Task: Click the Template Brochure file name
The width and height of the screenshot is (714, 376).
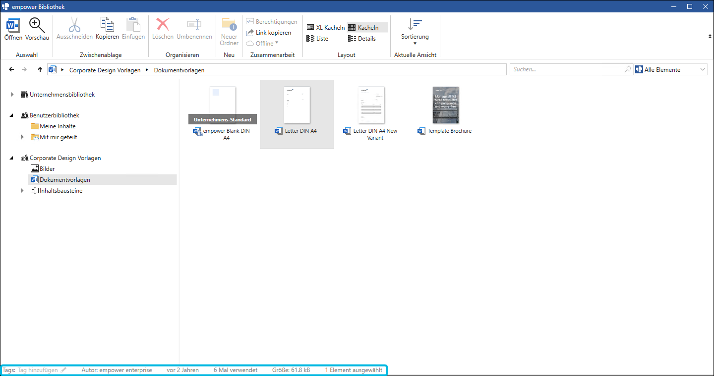Action: pyautogui.click(x=450, y=131)
